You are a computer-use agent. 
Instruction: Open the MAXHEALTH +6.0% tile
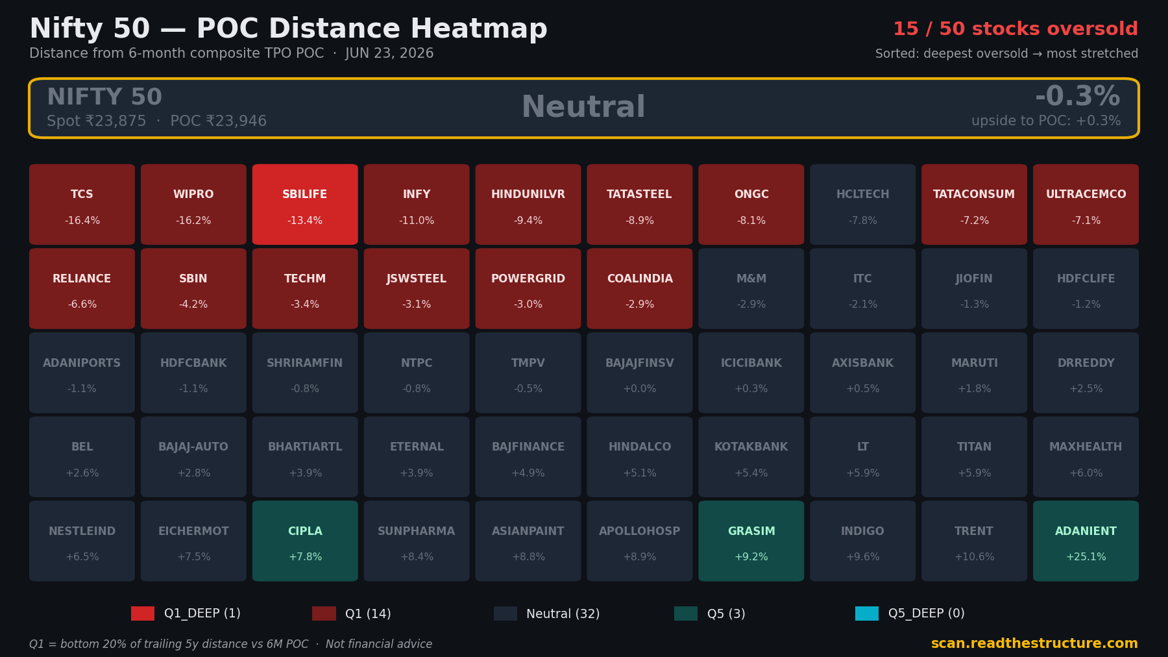(1086, 457)
